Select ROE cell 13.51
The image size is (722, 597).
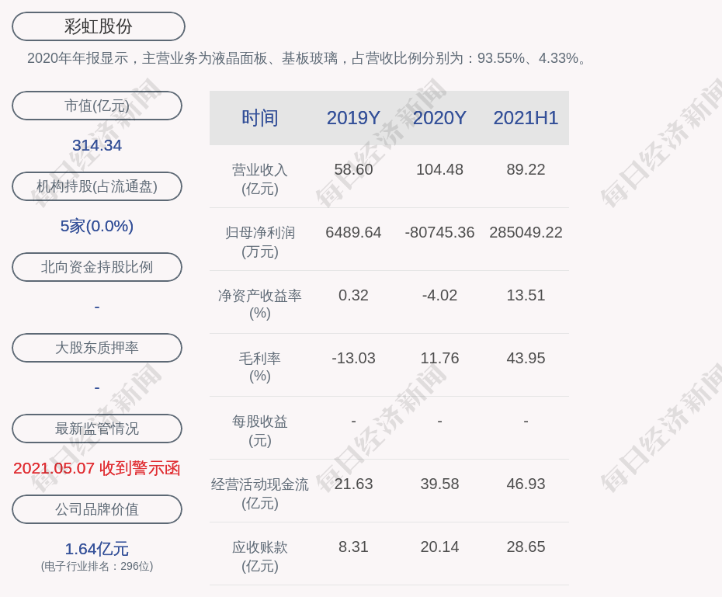pyautogui.click(x=526, y=295)
